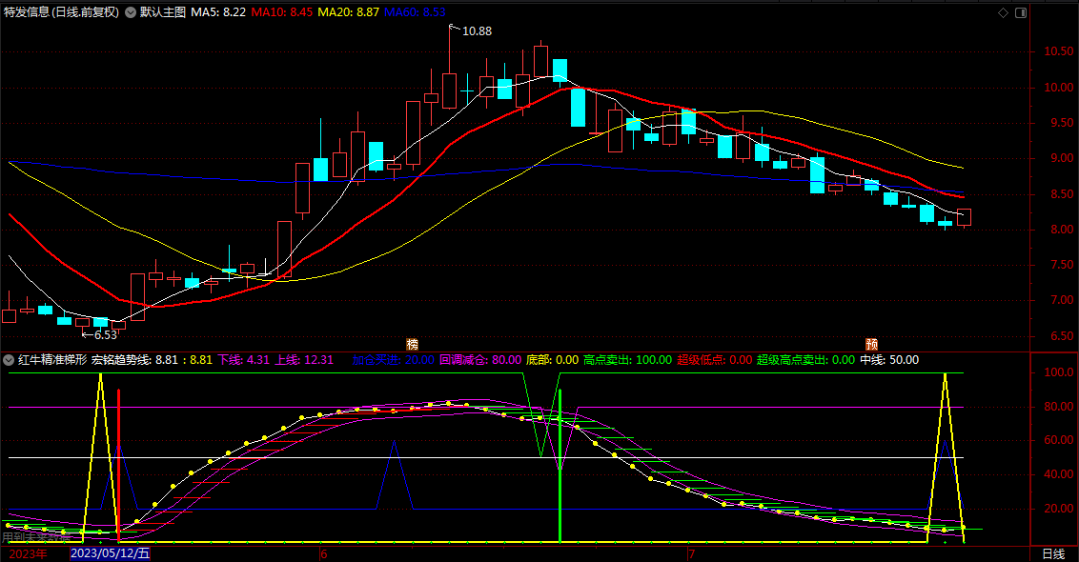
Task: Expand the 红牛精准梯形 indicator dropdown arrow
Action: [9, 360]
